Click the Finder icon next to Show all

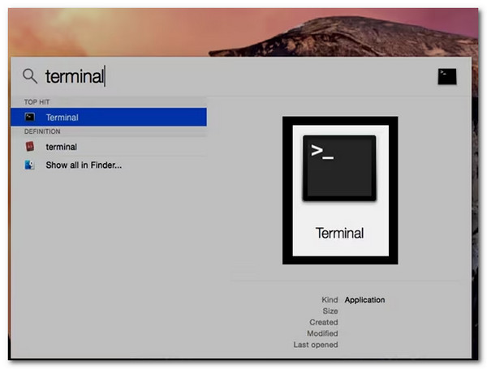tap(29, 165)
